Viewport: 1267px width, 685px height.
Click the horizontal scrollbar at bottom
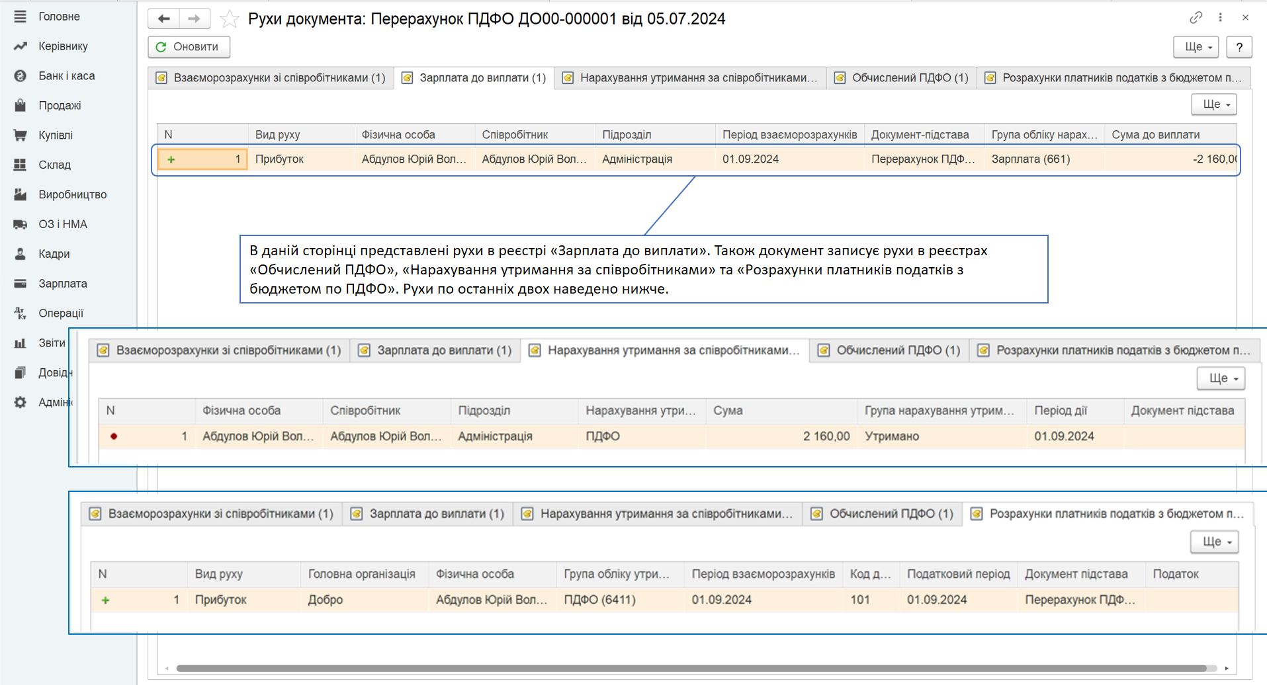pos(691,668)
